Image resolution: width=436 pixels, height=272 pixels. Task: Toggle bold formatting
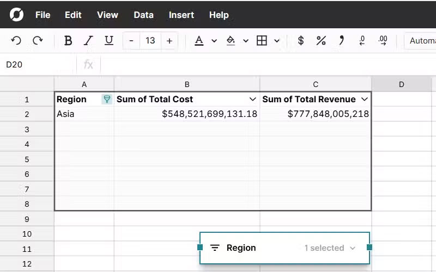pyautogui.click(x=68, y=41)
